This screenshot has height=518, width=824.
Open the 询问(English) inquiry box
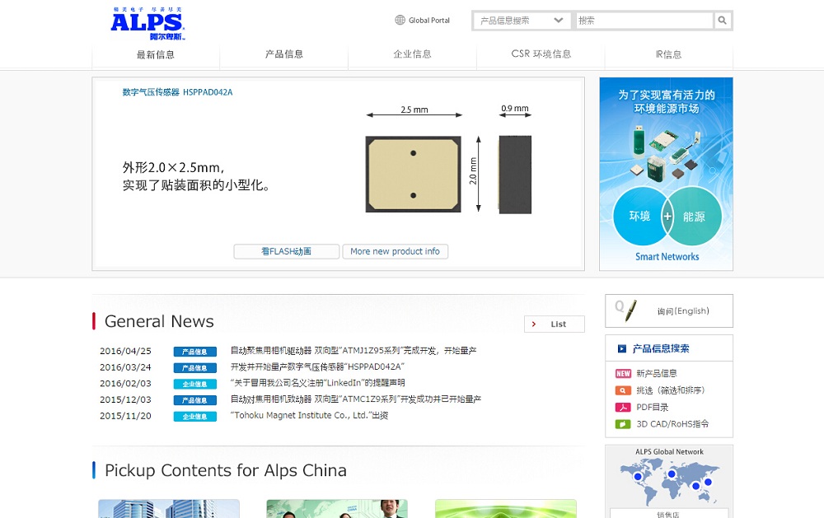[669, 311]
